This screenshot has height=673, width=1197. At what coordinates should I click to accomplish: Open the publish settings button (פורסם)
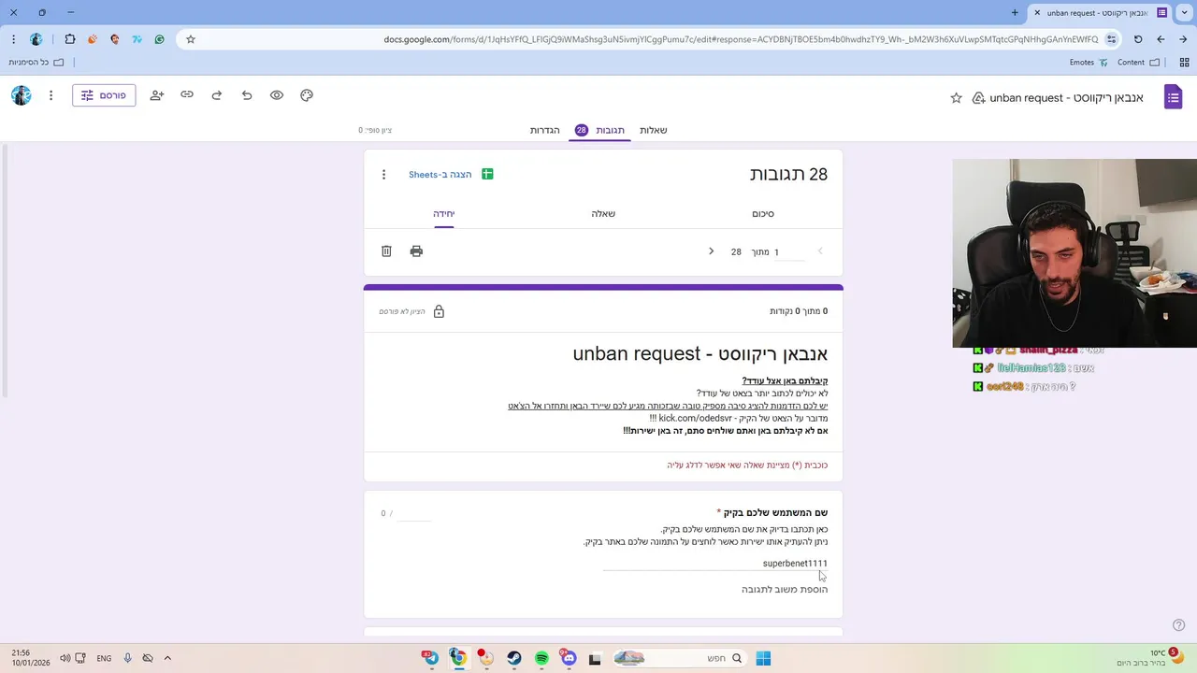[104, 95]
